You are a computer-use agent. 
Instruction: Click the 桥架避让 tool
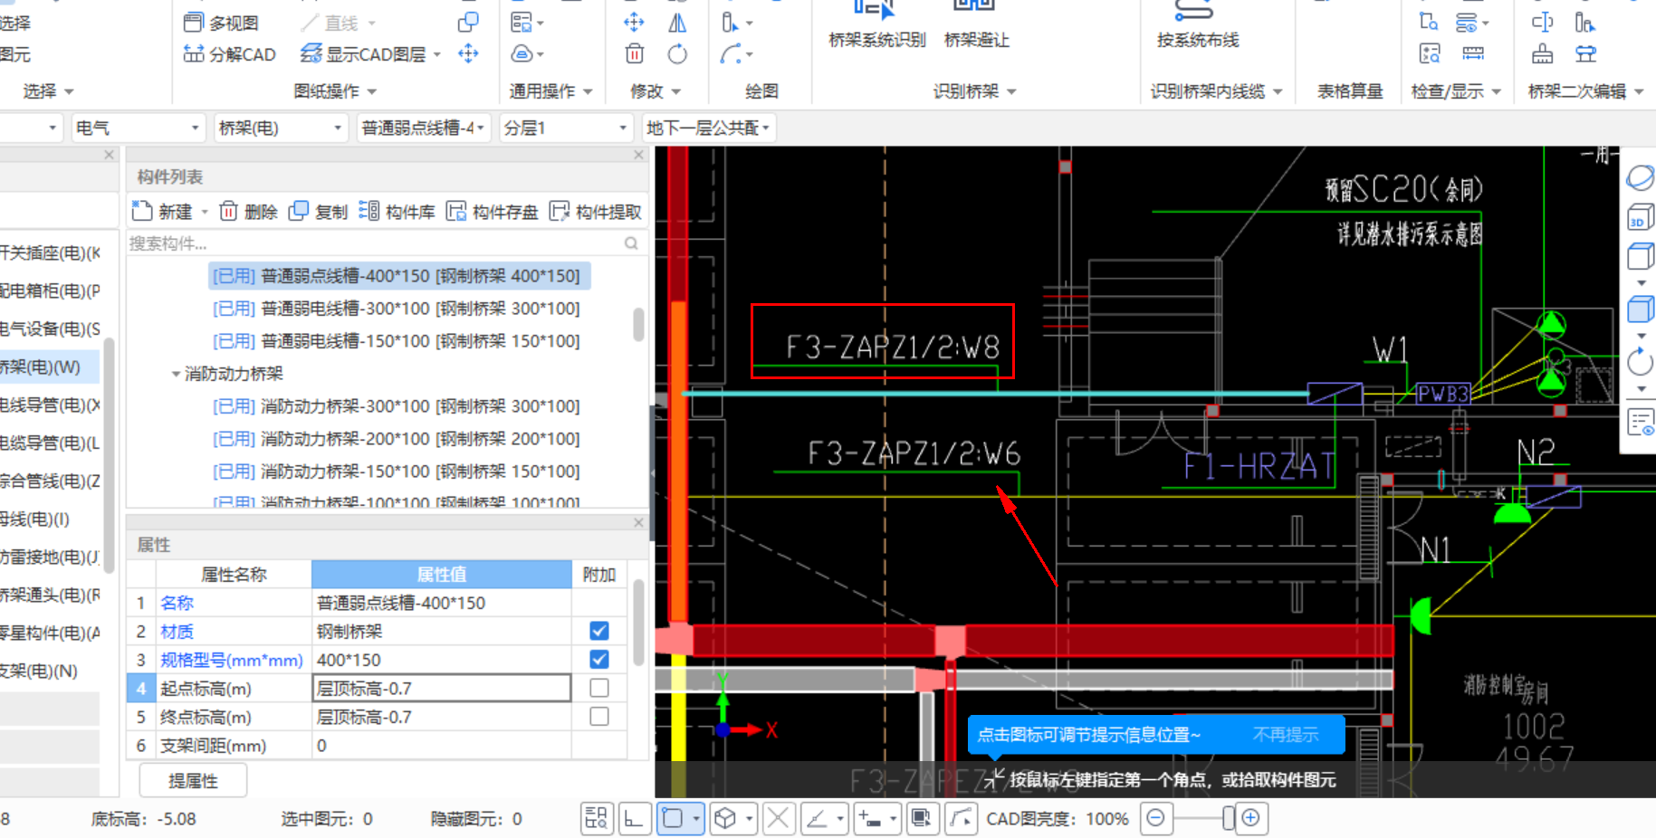point(976,25)
